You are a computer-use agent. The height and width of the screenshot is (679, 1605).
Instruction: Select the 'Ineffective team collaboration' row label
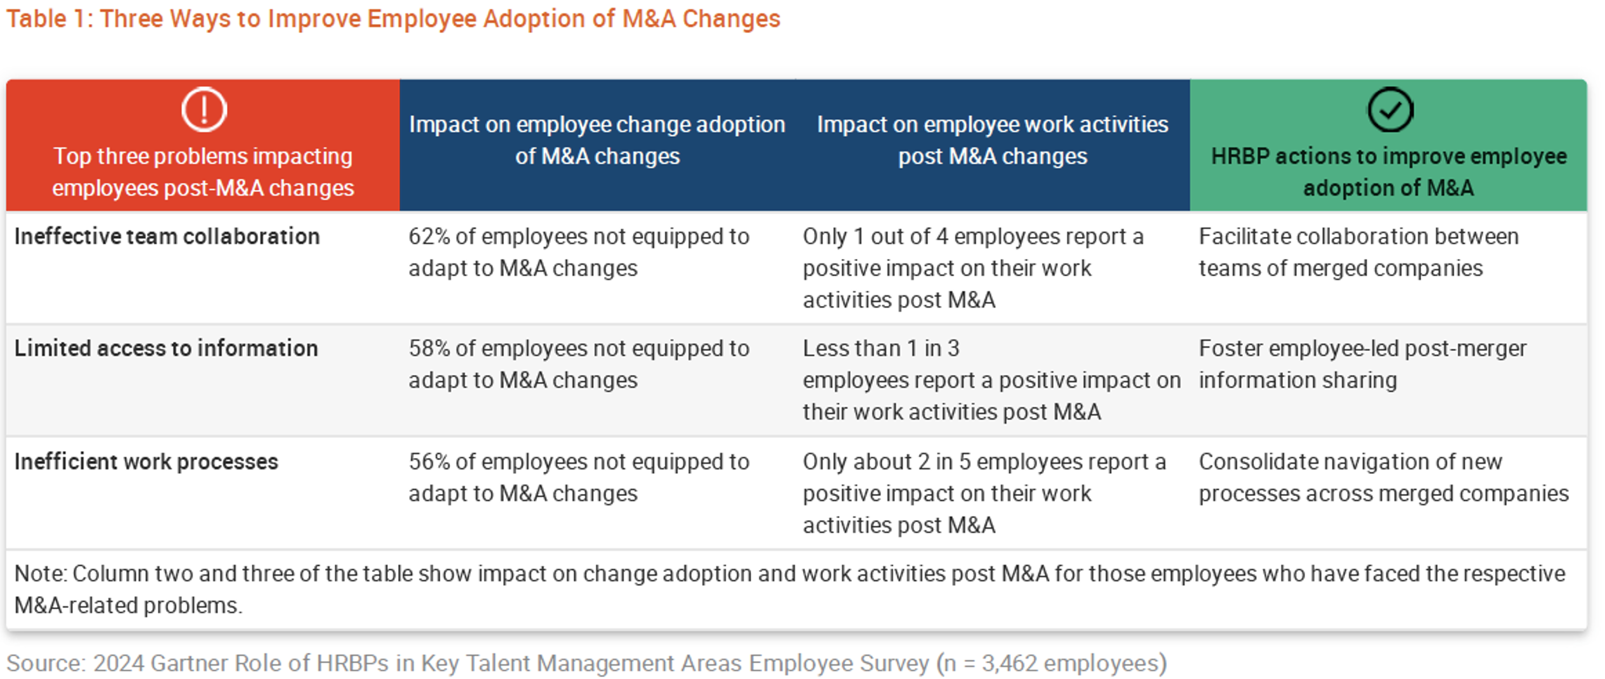point(167,236)
